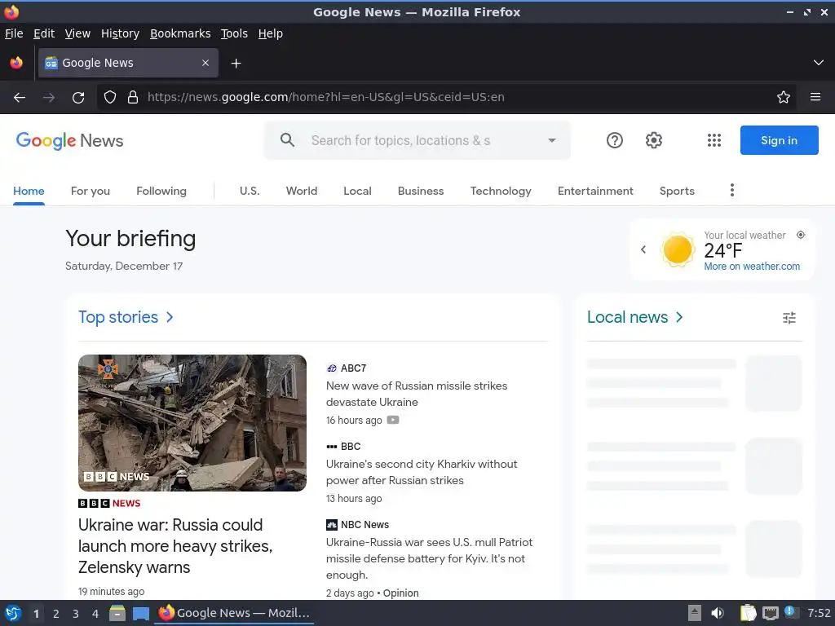Open the File menu

(x=14, y=33)
